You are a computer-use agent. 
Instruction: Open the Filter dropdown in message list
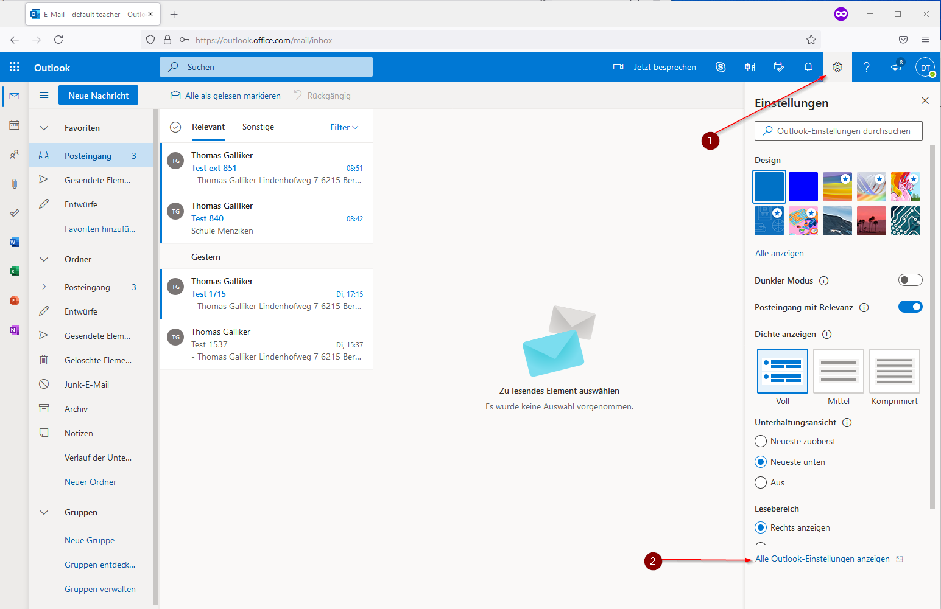tap(344, 127)
